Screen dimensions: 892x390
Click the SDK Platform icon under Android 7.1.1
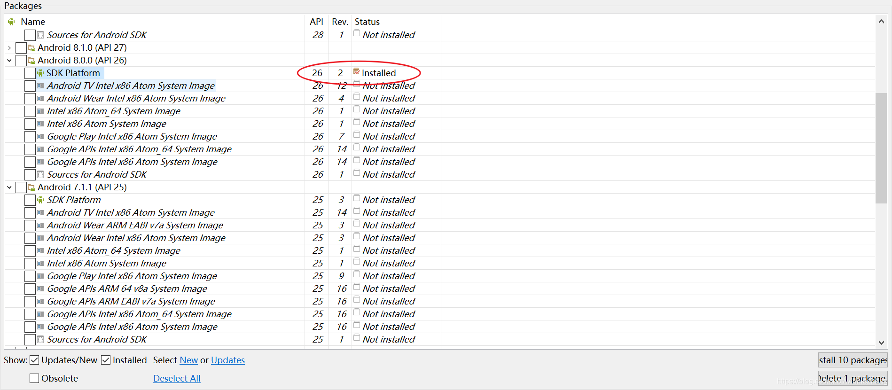pyautogui.click(x=40, y=200)
